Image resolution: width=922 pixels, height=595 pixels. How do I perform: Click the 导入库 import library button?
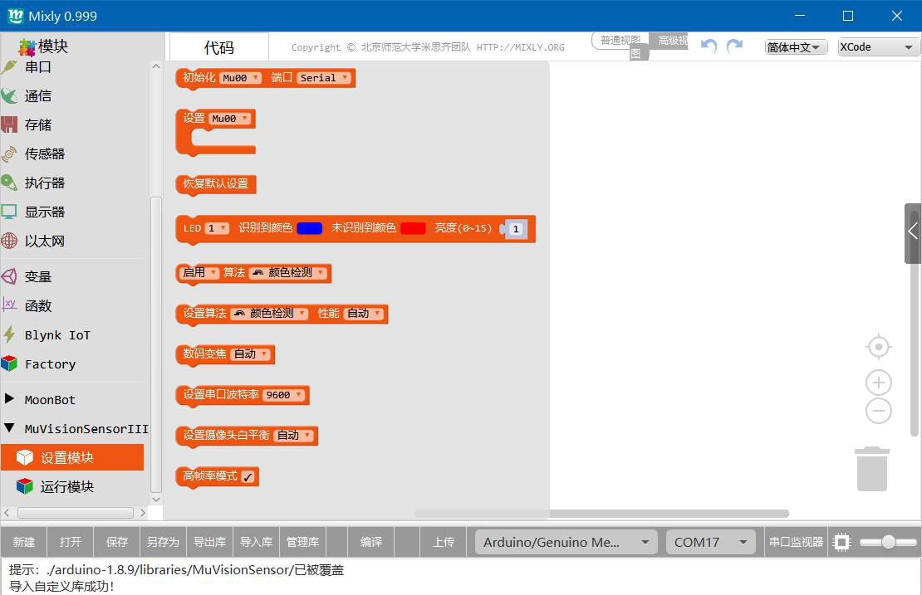pos(257,542)
